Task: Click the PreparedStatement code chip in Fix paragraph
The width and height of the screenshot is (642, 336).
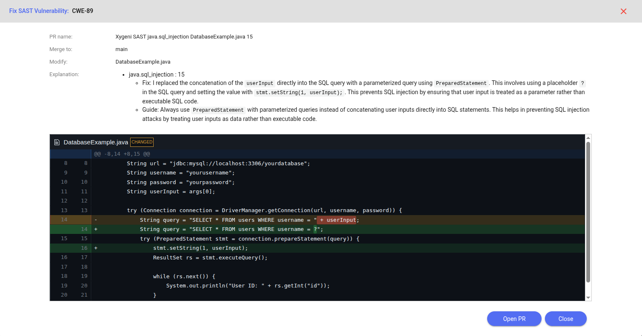Action: pyautogui.click(x=461, y=83)
